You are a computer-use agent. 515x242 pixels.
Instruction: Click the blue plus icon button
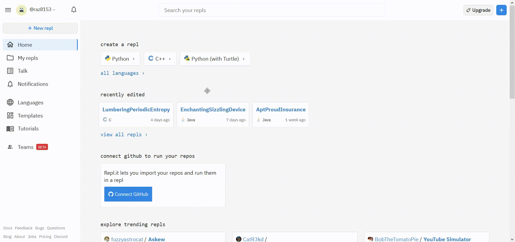[x=501, y=10]
